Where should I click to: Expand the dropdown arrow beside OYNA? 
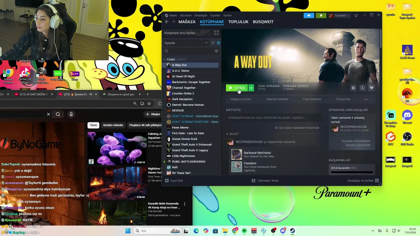coord(251,88)
